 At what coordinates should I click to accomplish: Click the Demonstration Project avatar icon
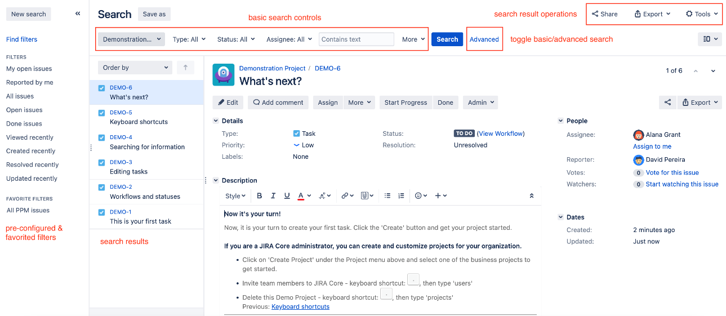(223, 75)
